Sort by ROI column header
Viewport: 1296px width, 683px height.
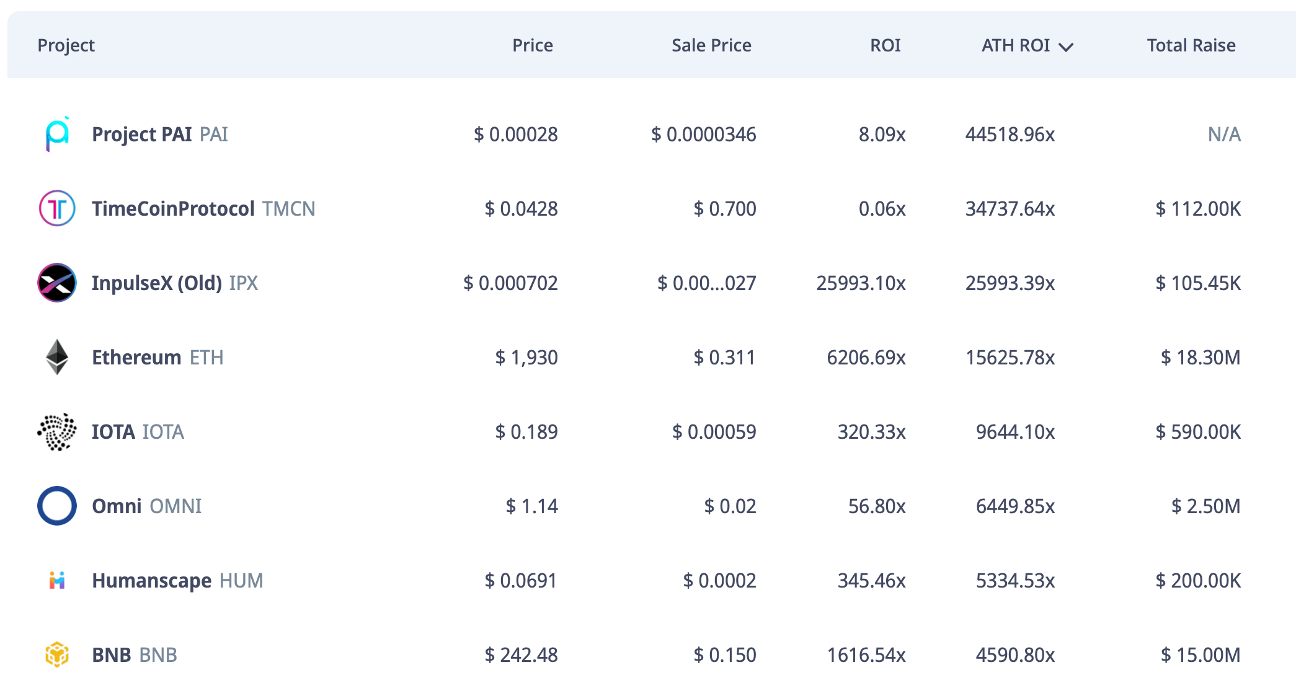coord(885,45)
